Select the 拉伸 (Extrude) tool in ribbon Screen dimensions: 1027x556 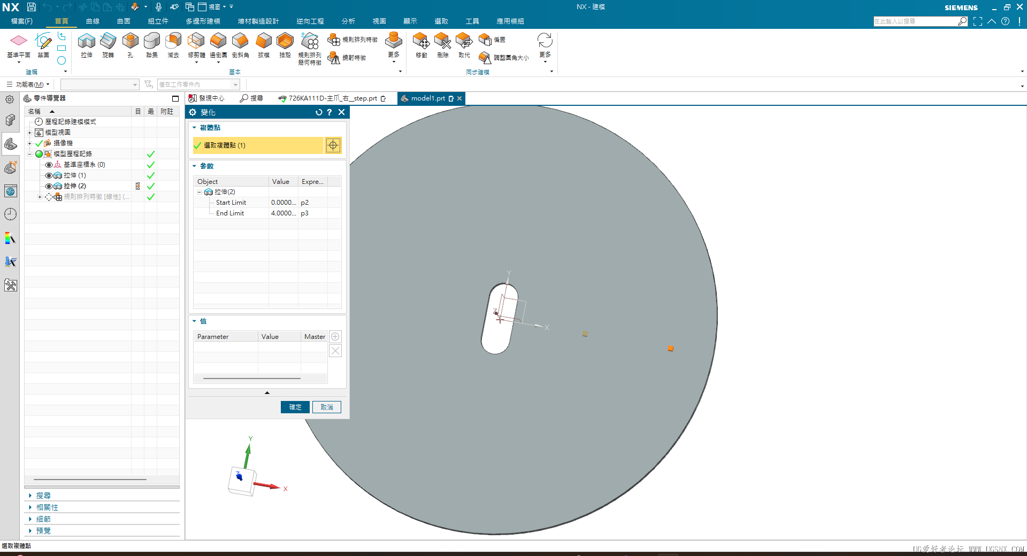(x=87, y=45)
